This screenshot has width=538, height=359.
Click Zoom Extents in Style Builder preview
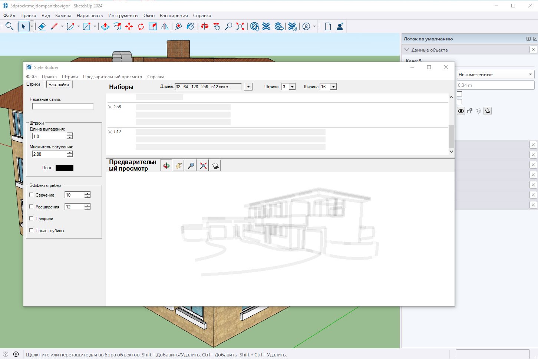point(203,165)
